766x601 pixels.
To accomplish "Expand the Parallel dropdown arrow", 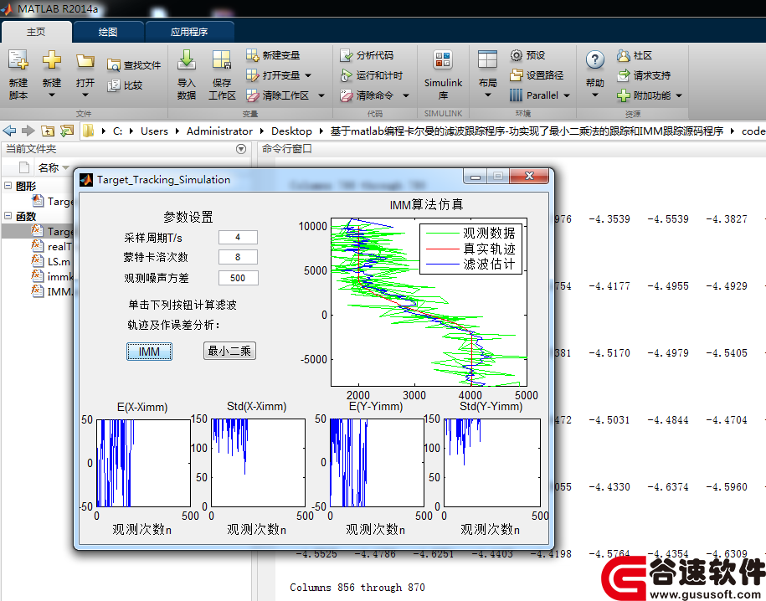I will pyautogui.click(x=567, y=95).
